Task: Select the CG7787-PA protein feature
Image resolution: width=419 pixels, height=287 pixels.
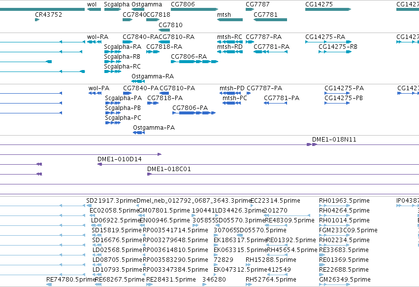Action: pos(249,93)
